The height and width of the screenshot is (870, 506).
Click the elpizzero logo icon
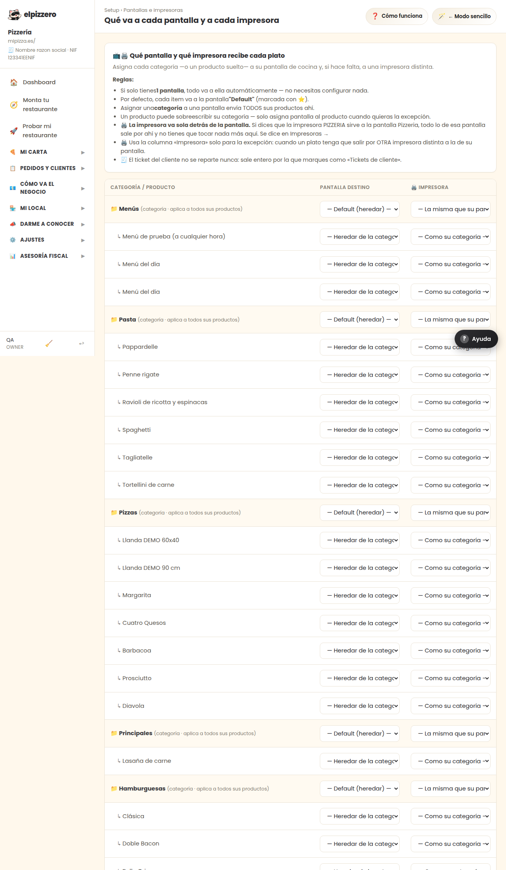click(x=15, y=15)
